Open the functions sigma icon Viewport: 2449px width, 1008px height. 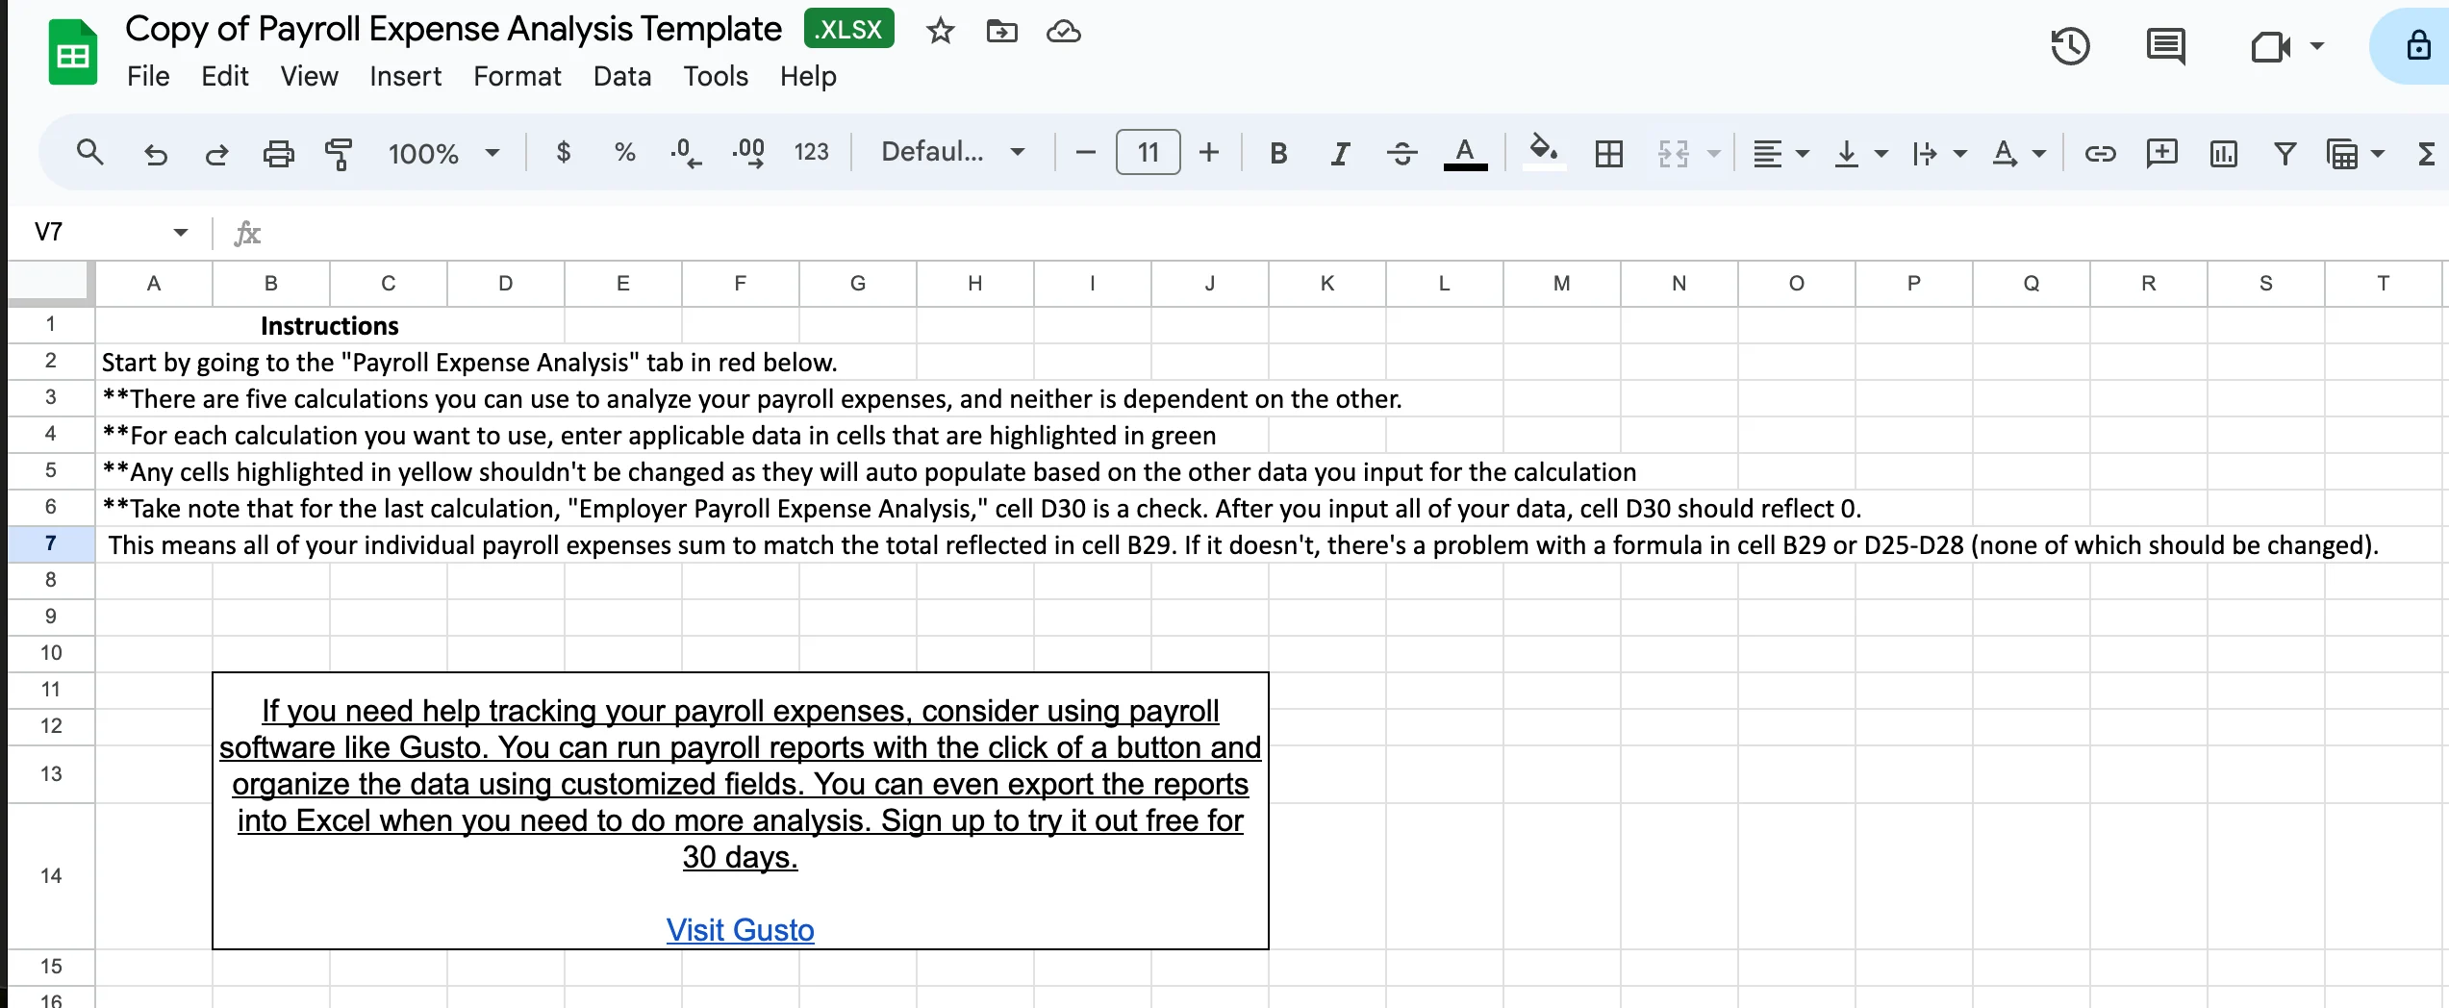click(x=2427, y=153)
